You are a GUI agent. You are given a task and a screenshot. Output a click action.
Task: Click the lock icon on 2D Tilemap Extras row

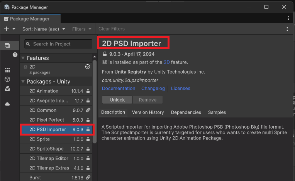[88, 168]
